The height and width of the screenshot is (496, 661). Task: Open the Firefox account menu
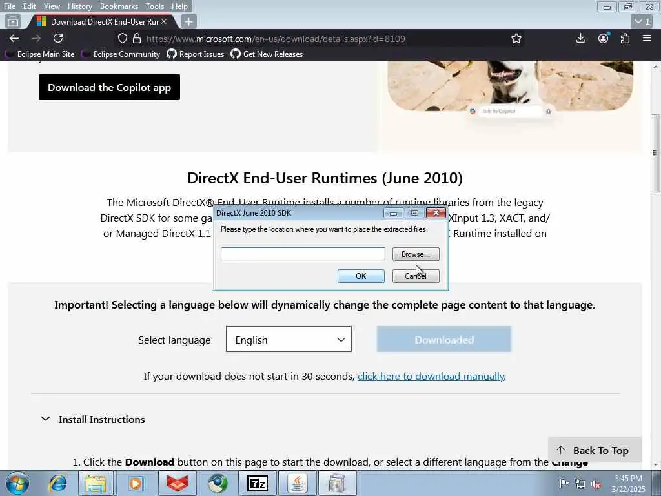[604, 38]
